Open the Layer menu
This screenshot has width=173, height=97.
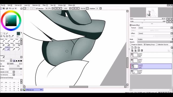27,5
